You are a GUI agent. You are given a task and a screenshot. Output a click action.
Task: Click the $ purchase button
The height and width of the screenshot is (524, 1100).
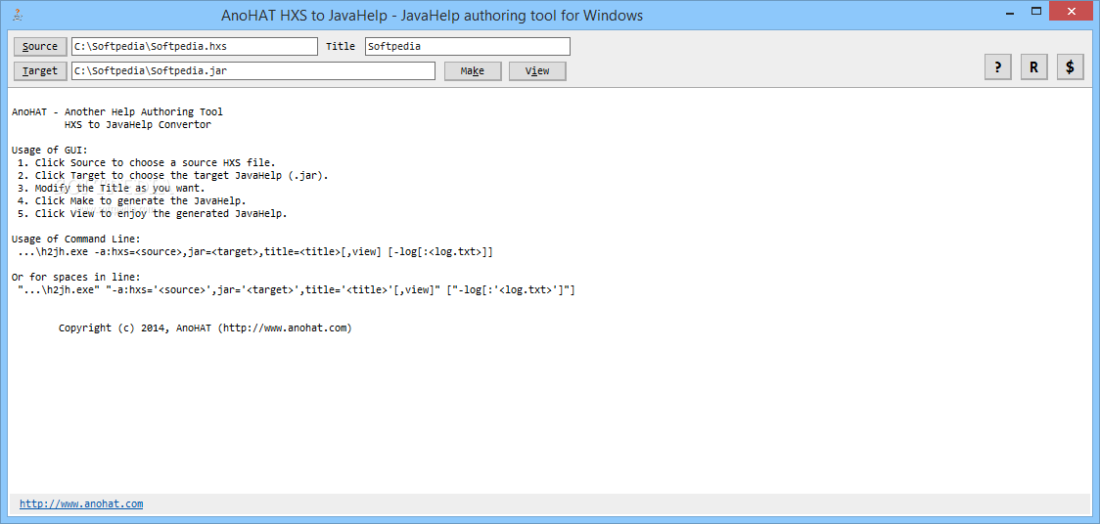coord(1070,67)
